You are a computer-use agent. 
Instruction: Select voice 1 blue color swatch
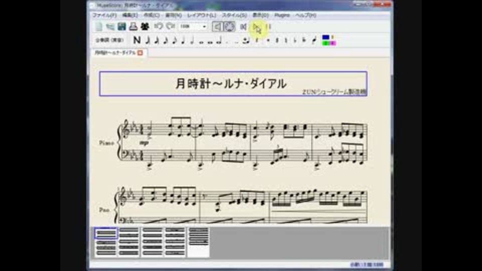[x=325, y=38]
